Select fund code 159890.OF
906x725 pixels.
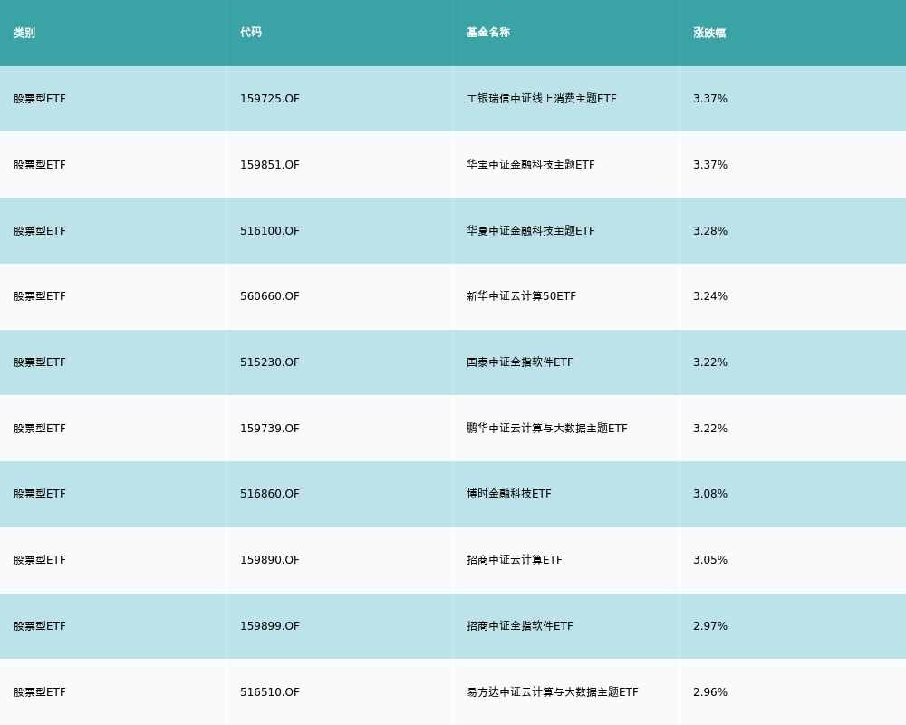pyautogui.click(x=270, y=560)
